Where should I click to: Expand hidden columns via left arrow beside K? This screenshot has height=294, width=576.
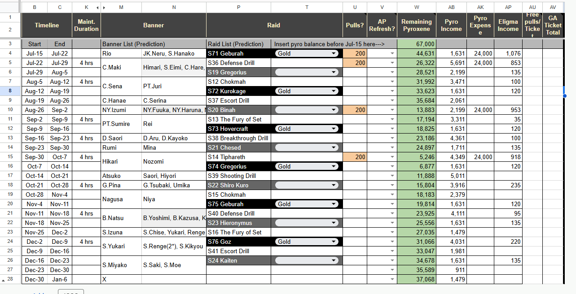point(98,8)
